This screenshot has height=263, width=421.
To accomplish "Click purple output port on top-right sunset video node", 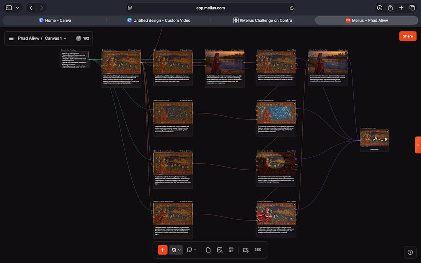I will tap(348, 58).
